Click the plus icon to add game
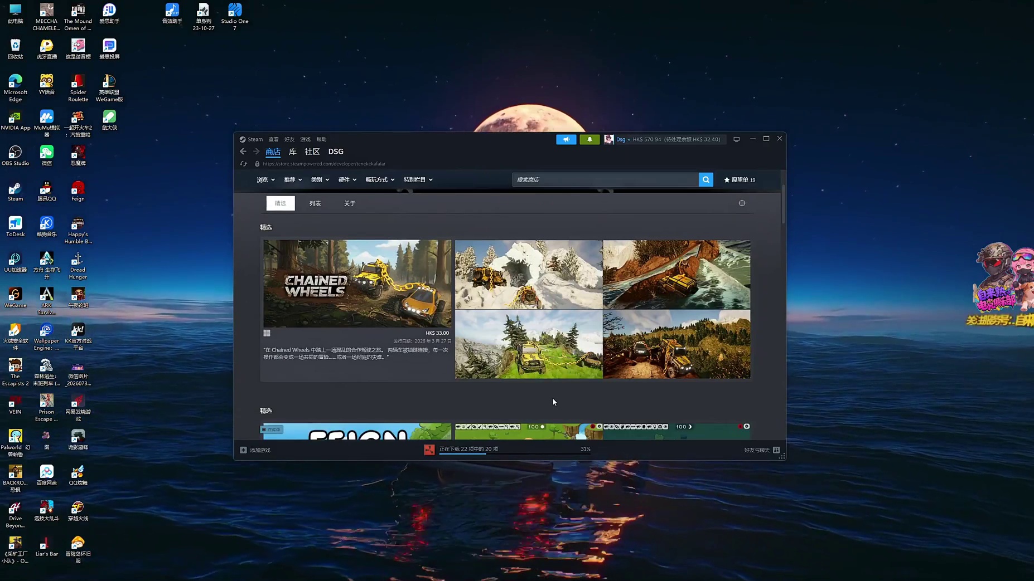The image size is (1034, 581). (x=243, y=450)
